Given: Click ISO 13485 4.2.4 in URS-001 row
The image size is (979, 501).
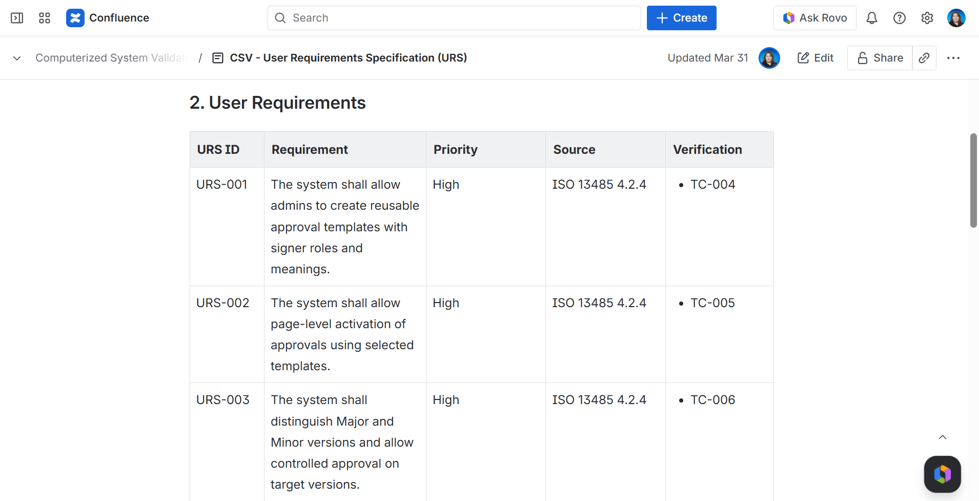Looking at the screenshot, I should (x=599, y=185).
